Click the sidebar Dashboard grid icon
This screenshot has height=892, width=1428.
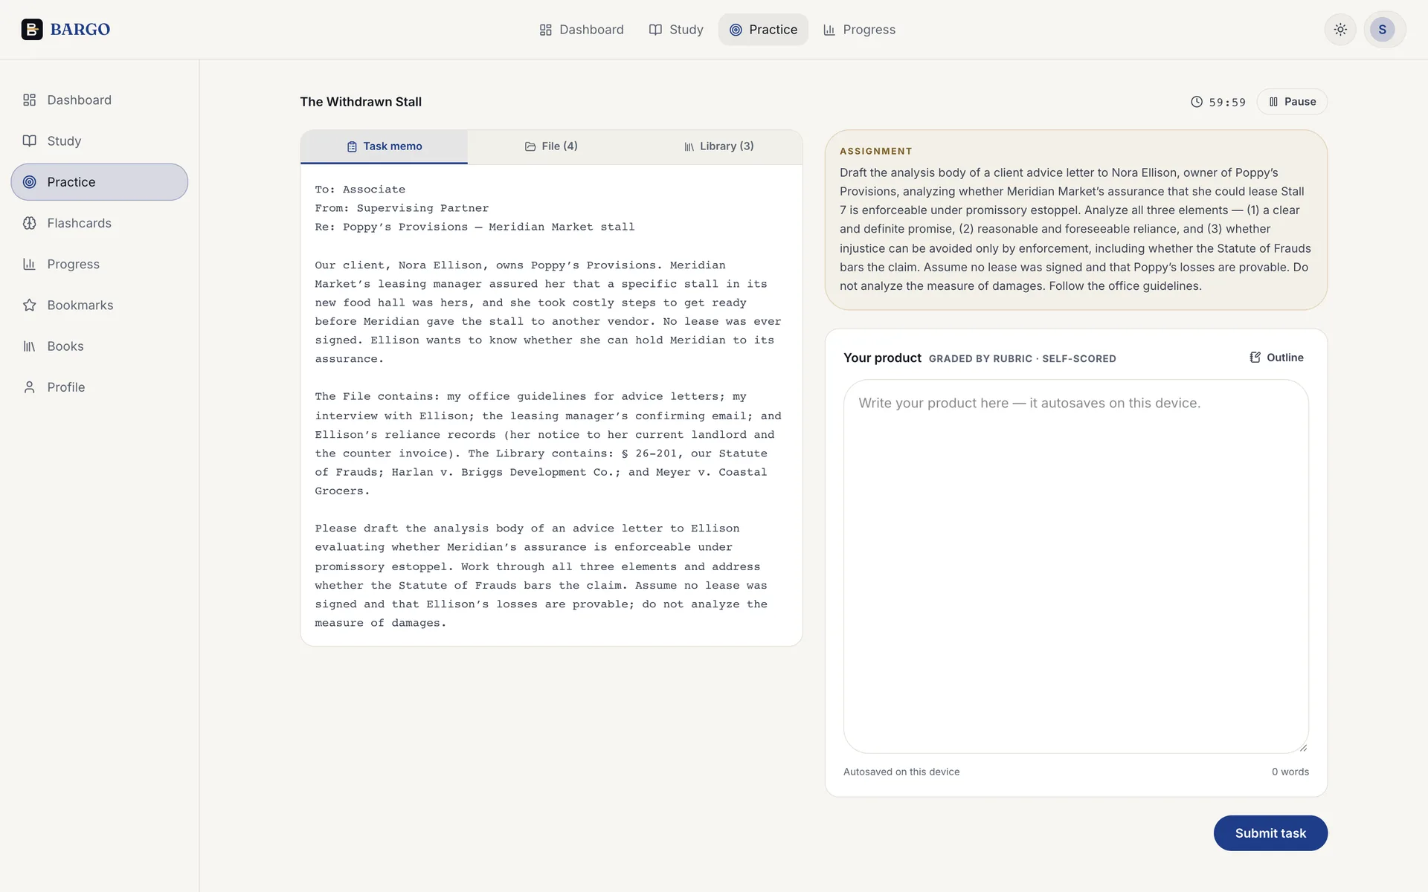click(30, 100)
